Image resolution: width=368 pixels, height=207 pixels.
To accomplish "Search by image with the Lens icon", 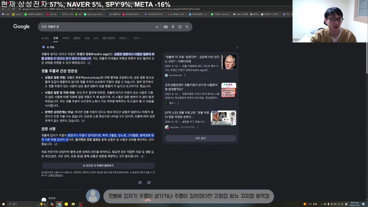I will coord(180,27).
